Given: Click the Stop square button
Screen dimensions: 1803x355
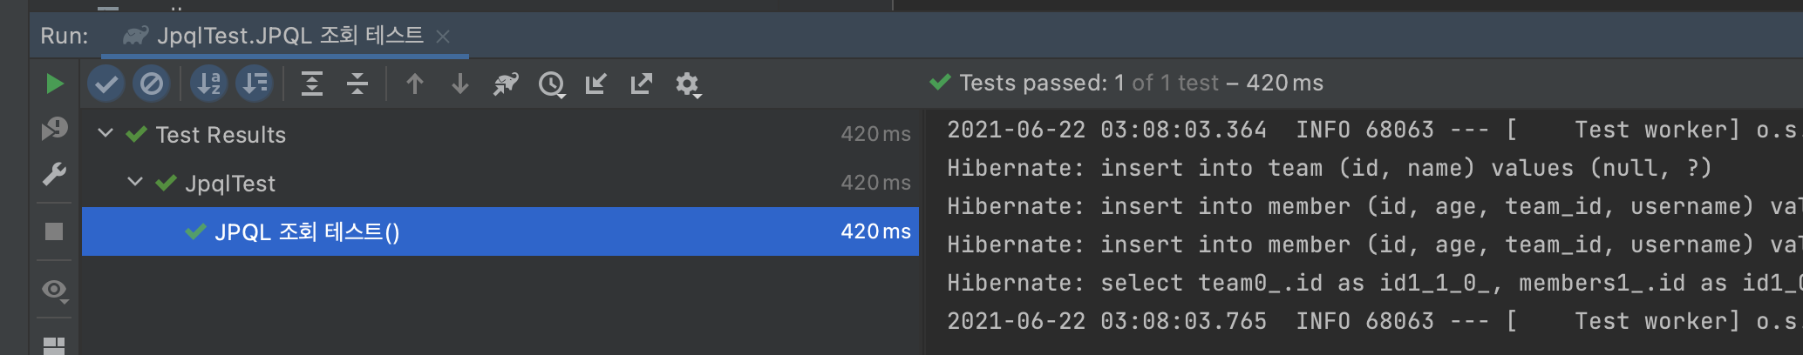Looking at the screenshot, I should pos(54,231).
